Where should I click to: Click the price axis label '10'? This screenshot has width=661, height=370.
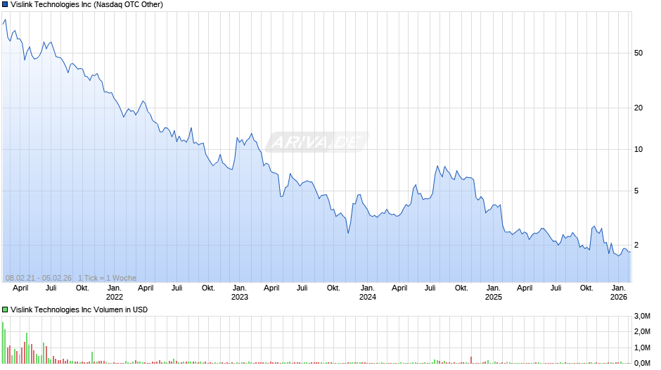pos(638,149)
